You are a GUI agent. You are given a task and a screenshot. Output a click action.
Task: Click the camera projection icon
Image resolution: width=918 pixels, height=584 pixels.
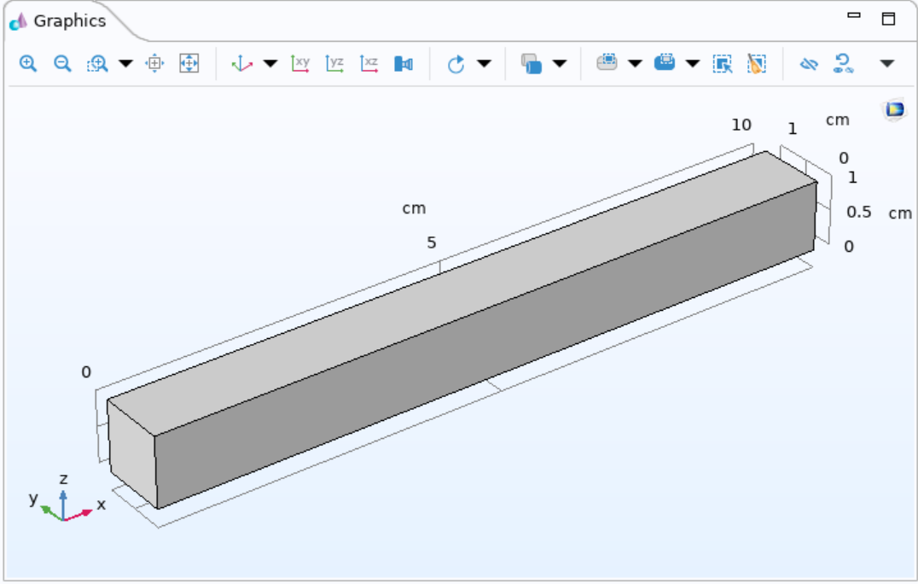(x=404, y=63)
